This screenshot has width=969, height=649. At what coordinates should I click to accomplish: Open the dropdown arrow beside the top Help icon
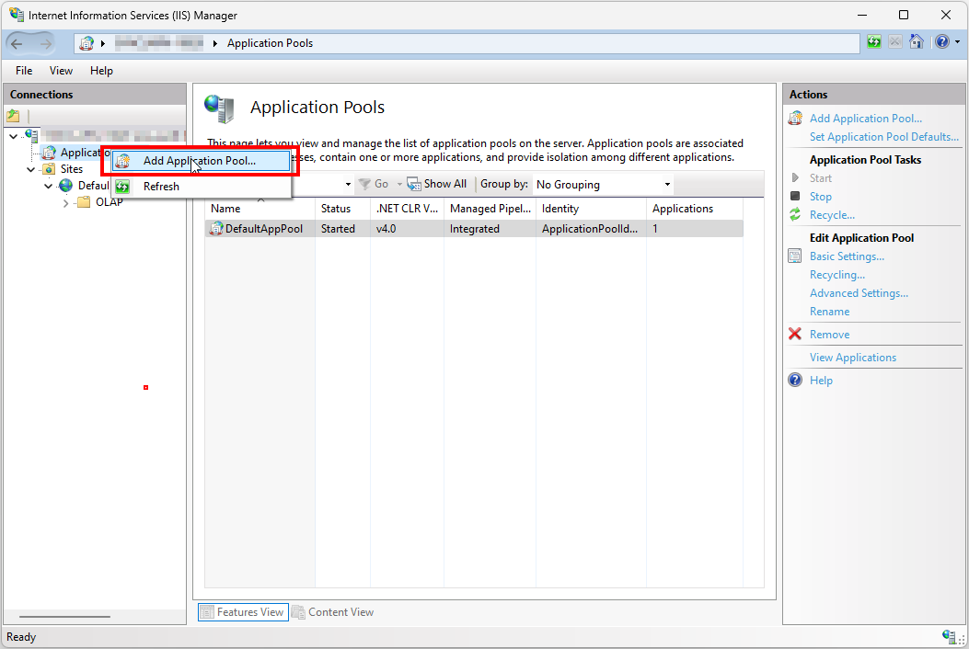click(x=957, y=42)
